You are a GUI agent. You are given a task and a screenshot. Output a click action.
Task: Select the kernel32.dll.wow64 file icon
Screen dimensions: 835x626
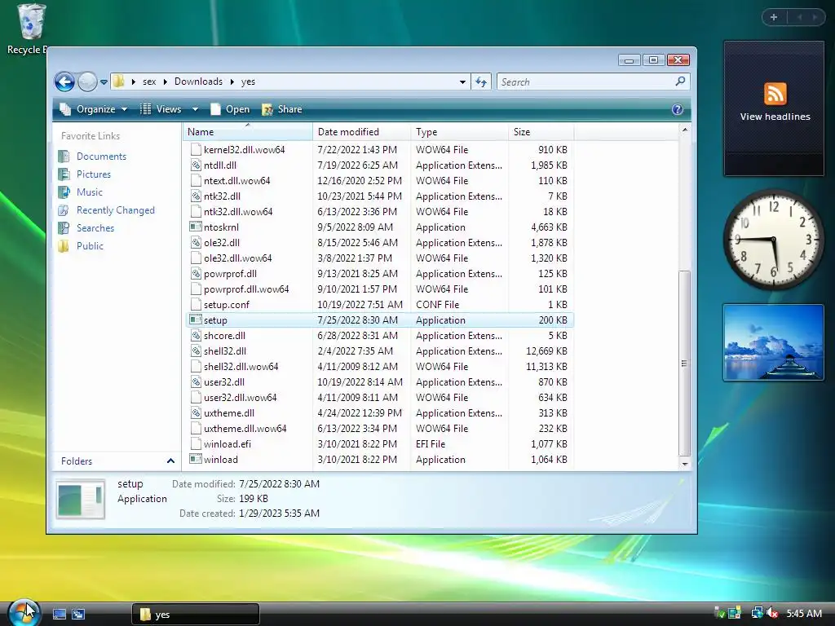[196, 150]
